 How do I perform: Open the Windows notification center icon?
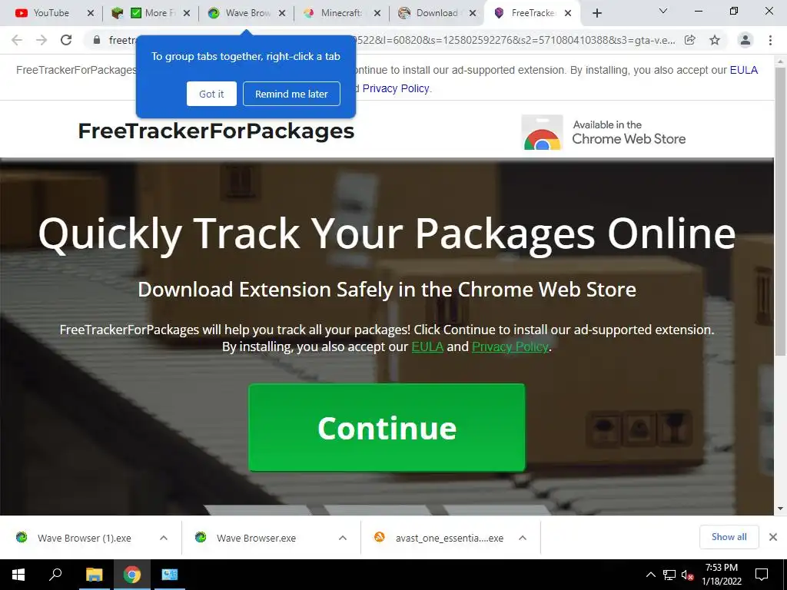coord(762,575)
